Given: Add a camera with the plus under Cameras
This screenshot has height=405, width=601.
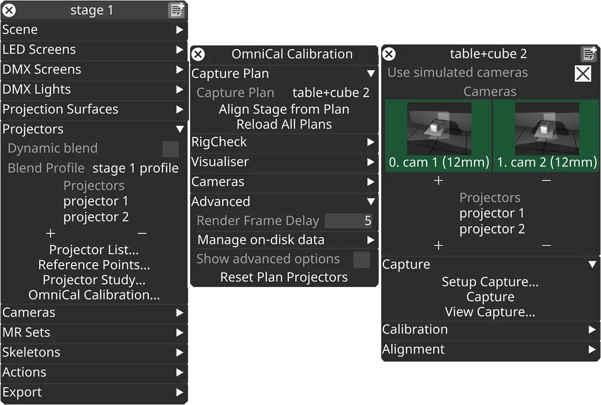Looking at the screenshot, I should (438, 180).
